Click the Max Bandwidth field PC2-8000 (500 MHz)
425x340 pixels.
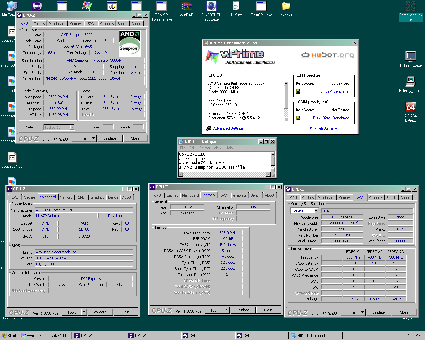[342, 223]
